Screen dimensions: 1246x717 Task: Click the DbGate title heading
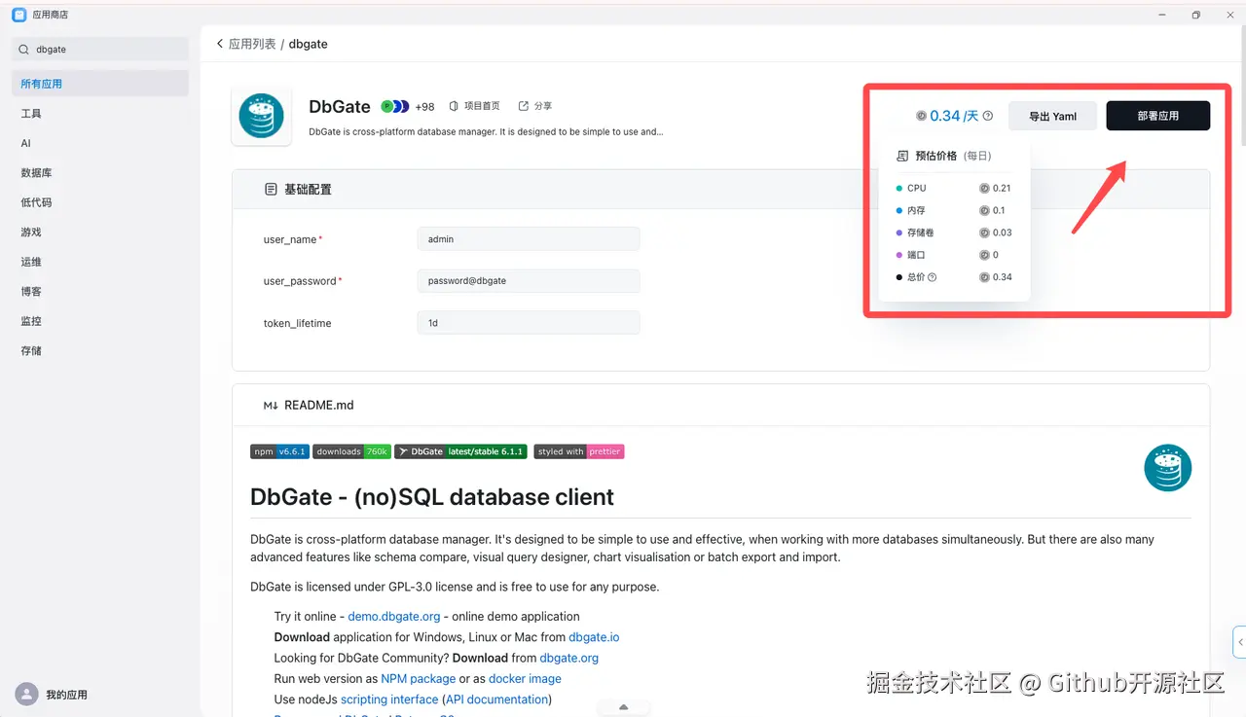(x=340, y=107)
